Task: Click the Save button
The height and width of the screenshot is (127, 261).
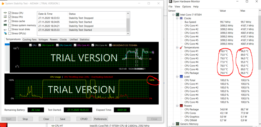Action: point(63,119)
